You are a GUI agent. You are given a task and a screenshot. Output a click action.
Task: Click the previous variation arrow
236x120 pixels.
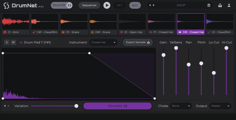[5, 106]
